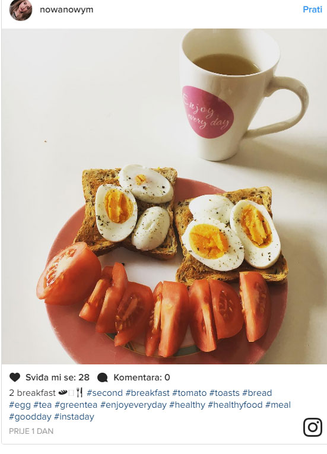327x454 pixels.
Task: Open the #instaday hashtag
Action: [x=74, y=417]
